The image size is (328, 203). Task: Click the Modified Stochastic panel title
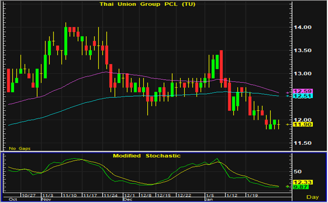(x=147, y=156)
